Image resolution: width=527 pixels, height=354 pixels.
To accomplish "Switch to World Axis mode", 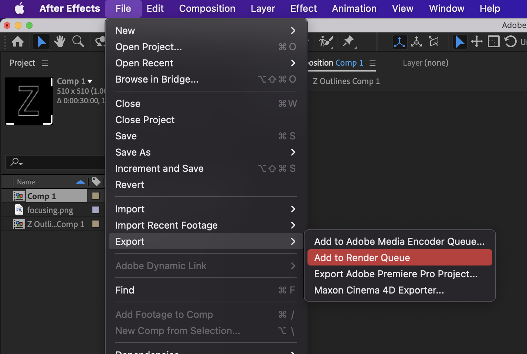I will (x=416, y=42).
